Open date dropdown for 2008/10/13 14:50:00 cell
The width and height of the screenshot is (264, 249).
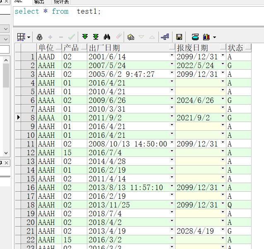click(x=172, y=142)
